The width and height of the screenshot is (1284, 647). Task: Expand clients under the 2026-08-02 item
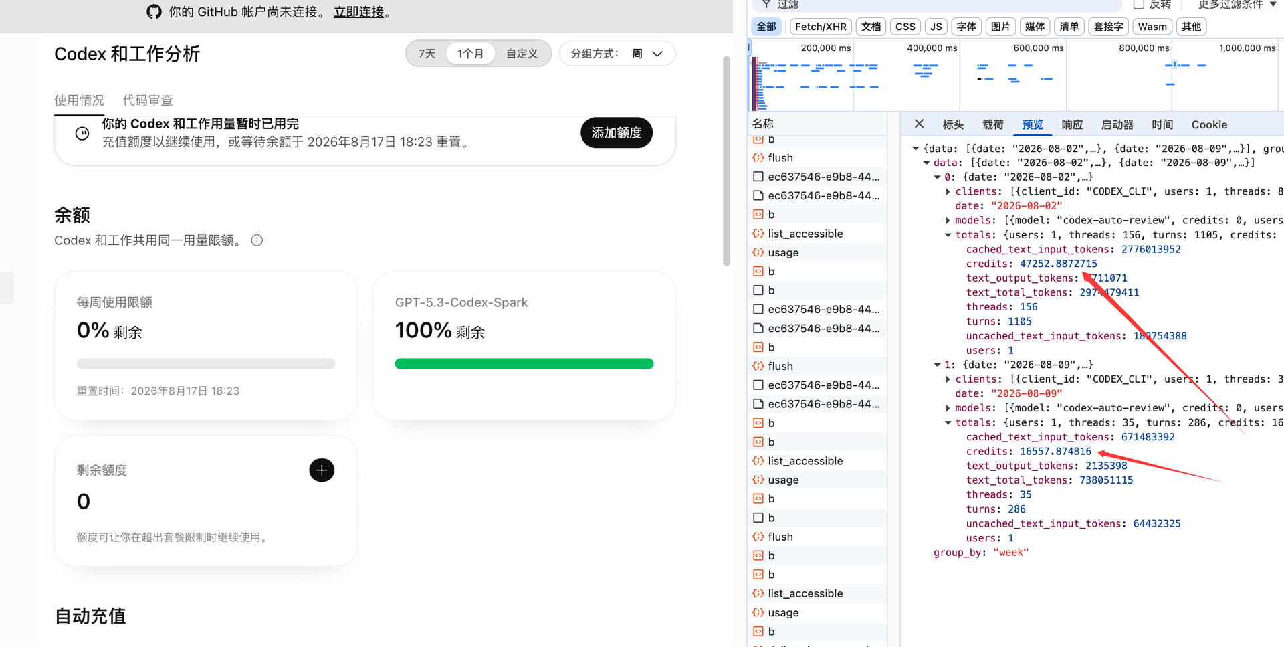click(948, 191)
